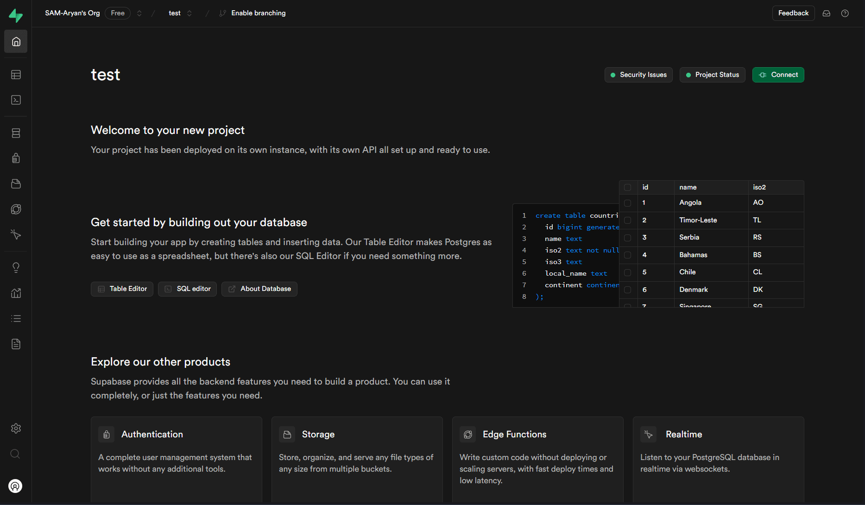
Task: Check the Denmark row checkbox
Action: (628, 290)
